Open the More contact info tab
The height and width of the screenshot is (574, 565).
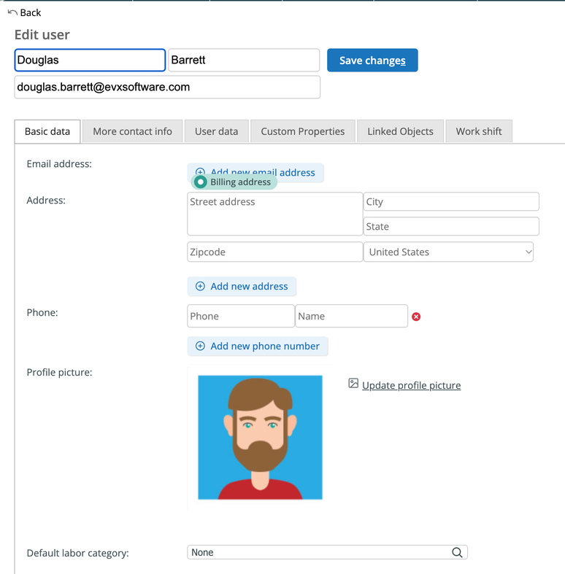132,131
